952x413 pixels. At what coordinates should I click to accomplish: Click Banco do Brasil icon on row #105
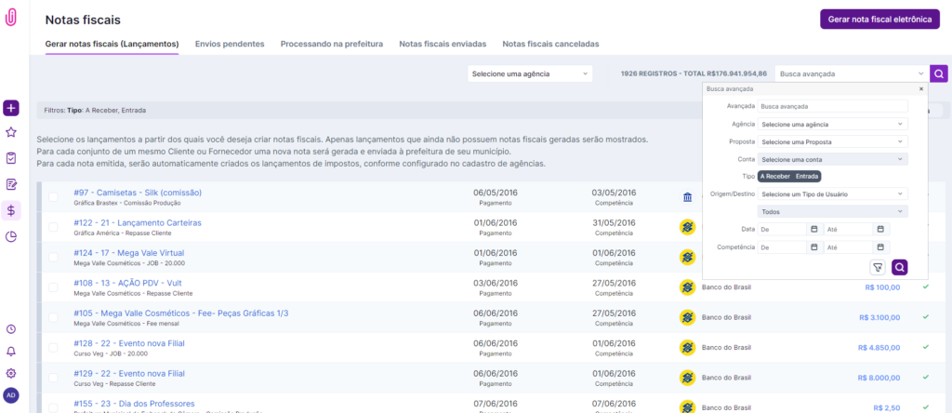click(687, 317)
